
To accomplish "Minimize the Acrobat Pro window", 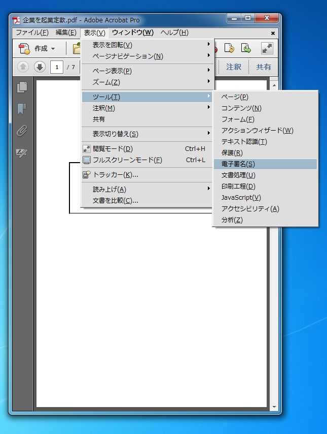I will click(x=234, y=18).
